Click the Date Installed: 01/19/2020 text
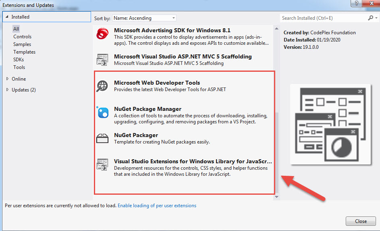Image resolution: width=380 pixels, height=231 pixels. point(312,40)
